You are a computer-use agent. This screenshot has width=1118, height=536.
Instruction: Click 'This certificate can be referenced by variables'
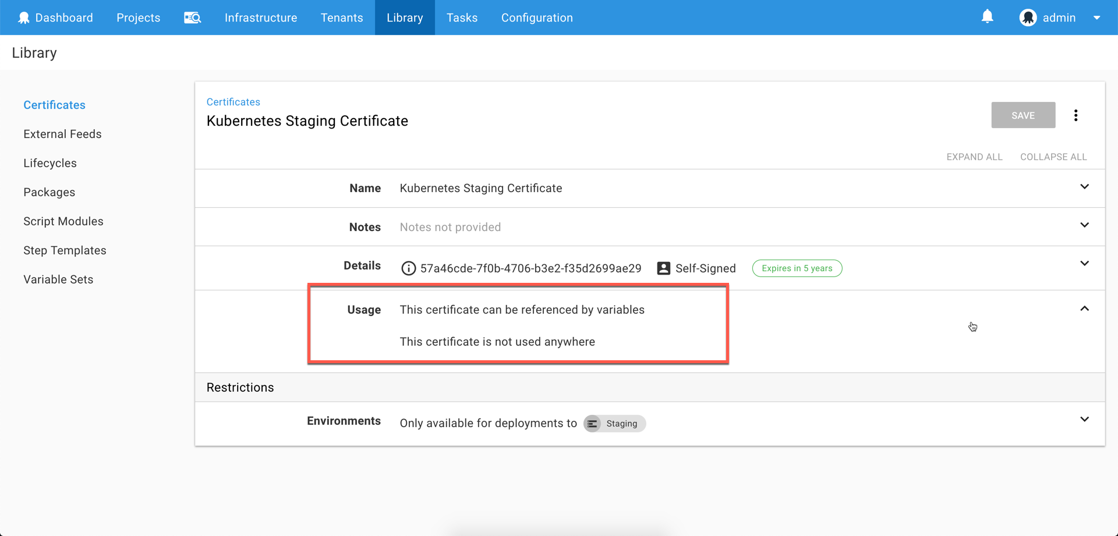522,310
